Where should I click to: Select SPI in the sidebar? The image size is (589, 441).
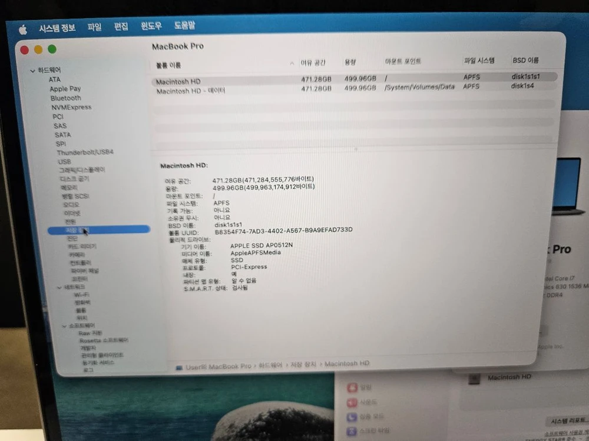point(61,144)
